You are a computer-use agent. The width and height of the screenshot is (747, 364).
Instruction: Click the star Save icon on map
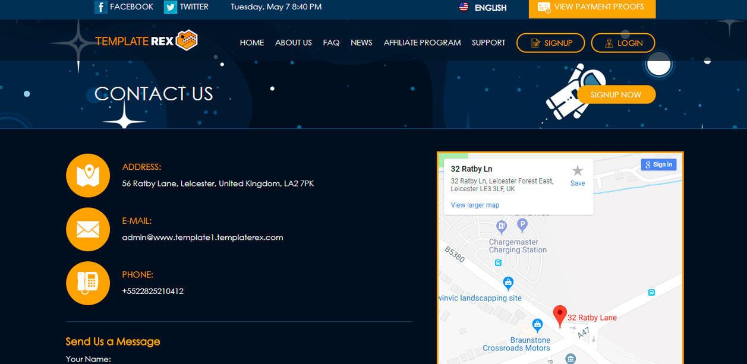tap(578, 171)
